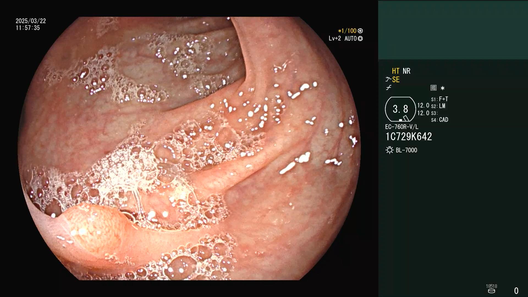Click the auto iris aperture icon
528x297 pixels.
pos(360,38)
